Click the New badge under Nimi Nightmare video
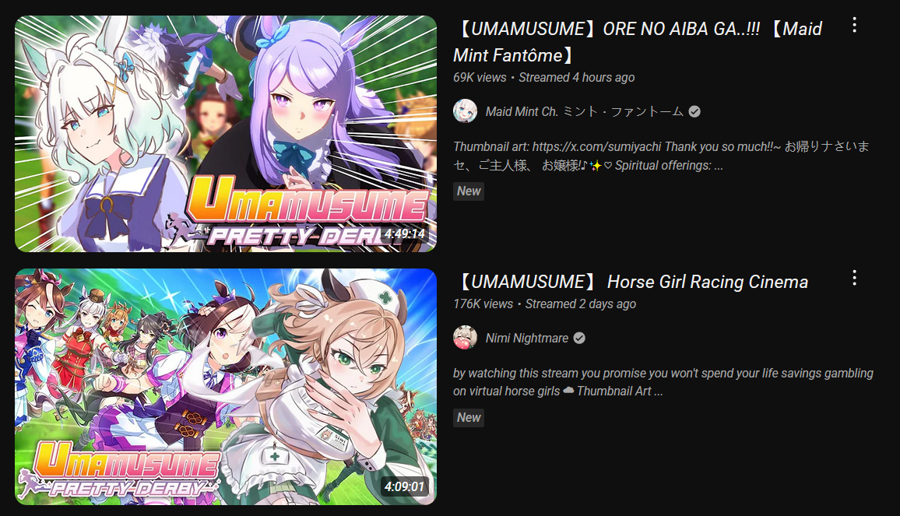This screenshot has height=516, width=900. (469, 417)
